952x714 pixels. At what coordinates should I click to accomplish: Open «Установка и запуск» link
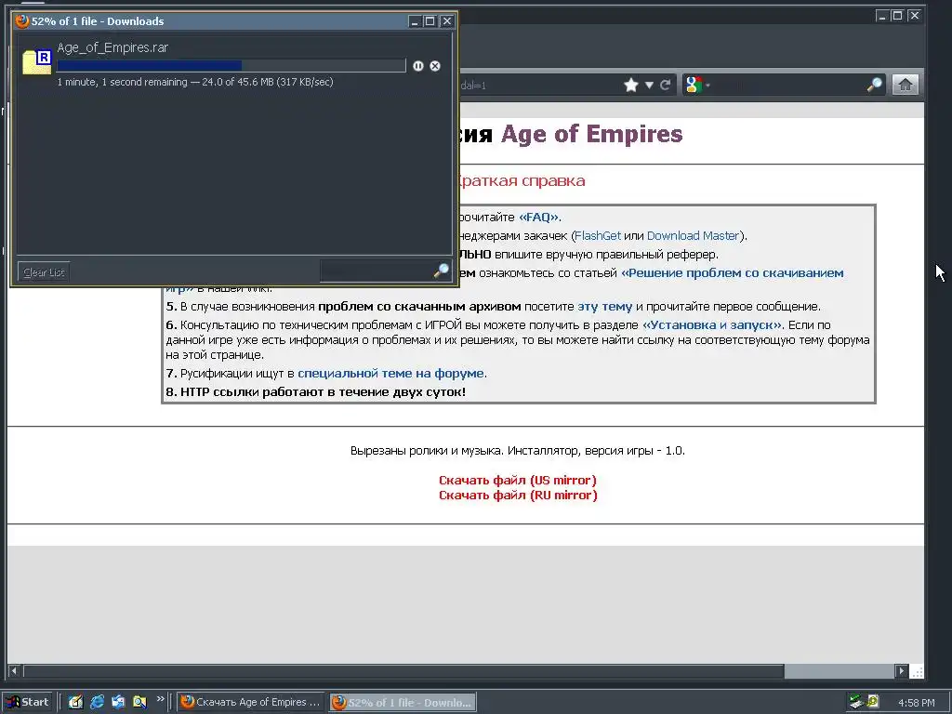712,324
